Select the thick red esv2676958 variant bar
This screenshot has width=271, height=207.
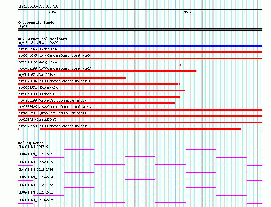[x=140, y=129]
